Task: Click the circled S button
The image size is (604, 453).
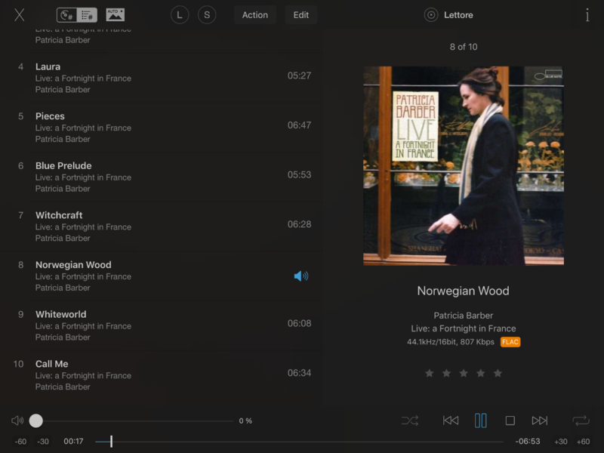Action: click(x=207, y=14)
